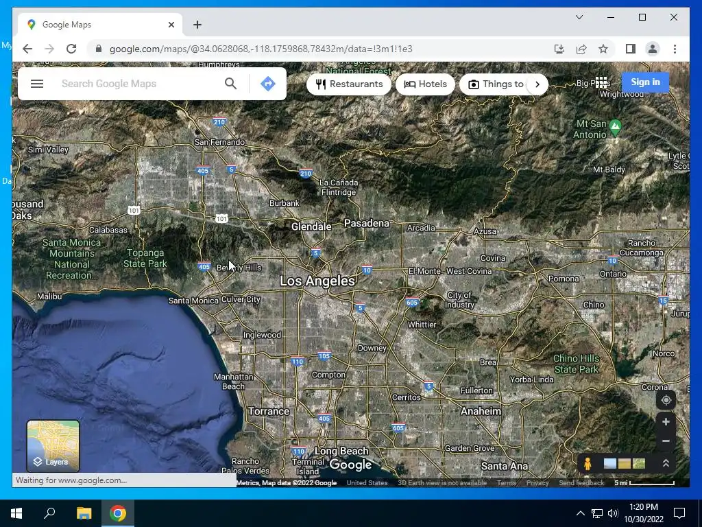Click the Los Angeles city label
This screenshot has height=527, width=702.
[317, 281]
